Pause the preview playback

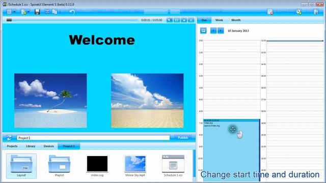(177, 20)
